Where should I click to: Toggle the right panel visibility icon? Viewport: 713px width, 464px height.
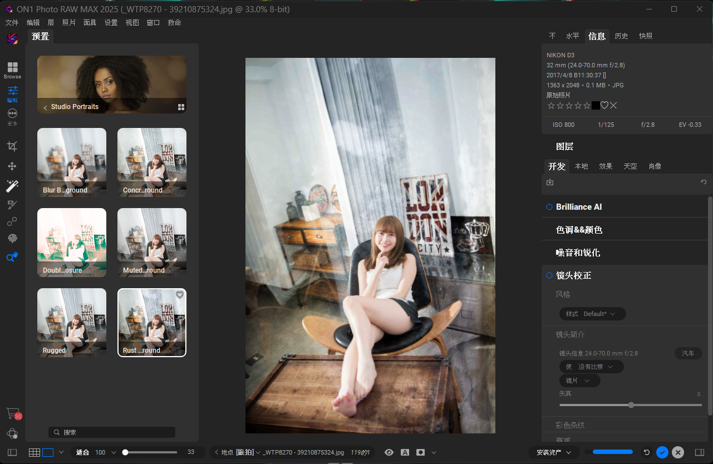tap(700, 452)
